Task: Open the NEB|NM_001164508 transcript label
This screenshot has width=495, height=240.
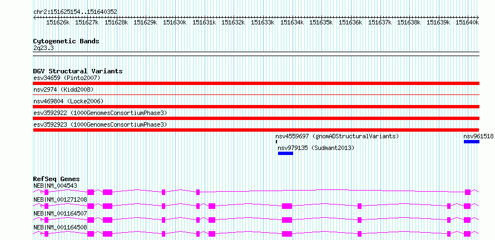Action: coord(60,227)
